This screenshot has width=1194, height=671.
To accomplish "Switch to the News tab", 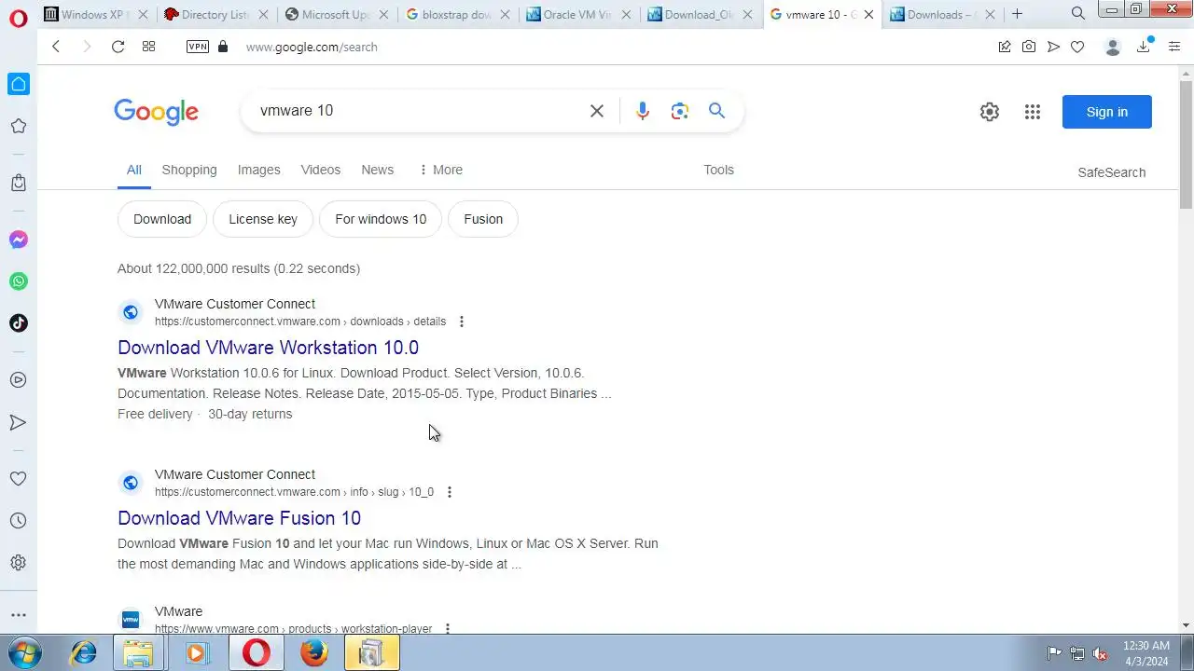I will coord(378,170).
